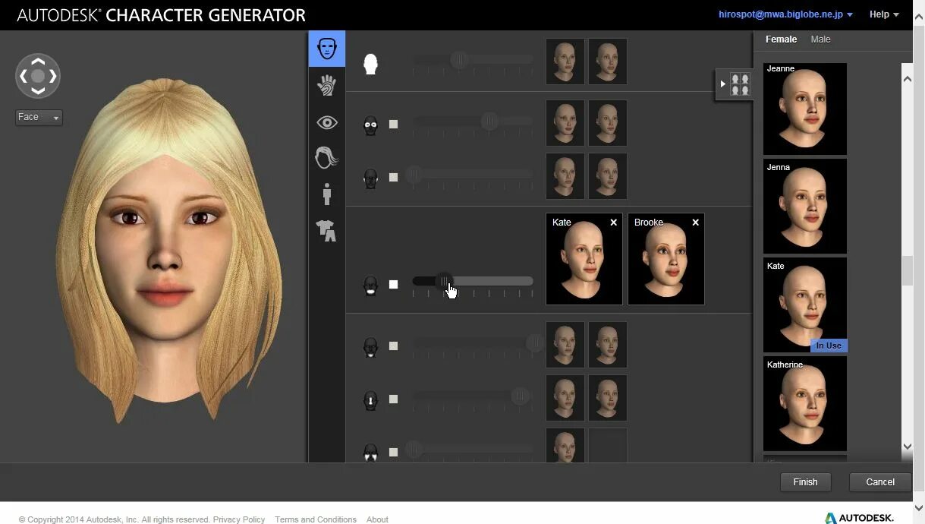Screen dimensions: 925x524
Task: Click the Autodesk logo in the footer
Action: pyautogui.click(x=859, y=518)
